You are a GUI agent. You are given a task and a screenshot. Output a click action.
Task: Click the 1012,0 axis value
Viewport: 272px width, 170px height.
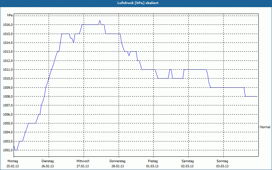point(8,61)
